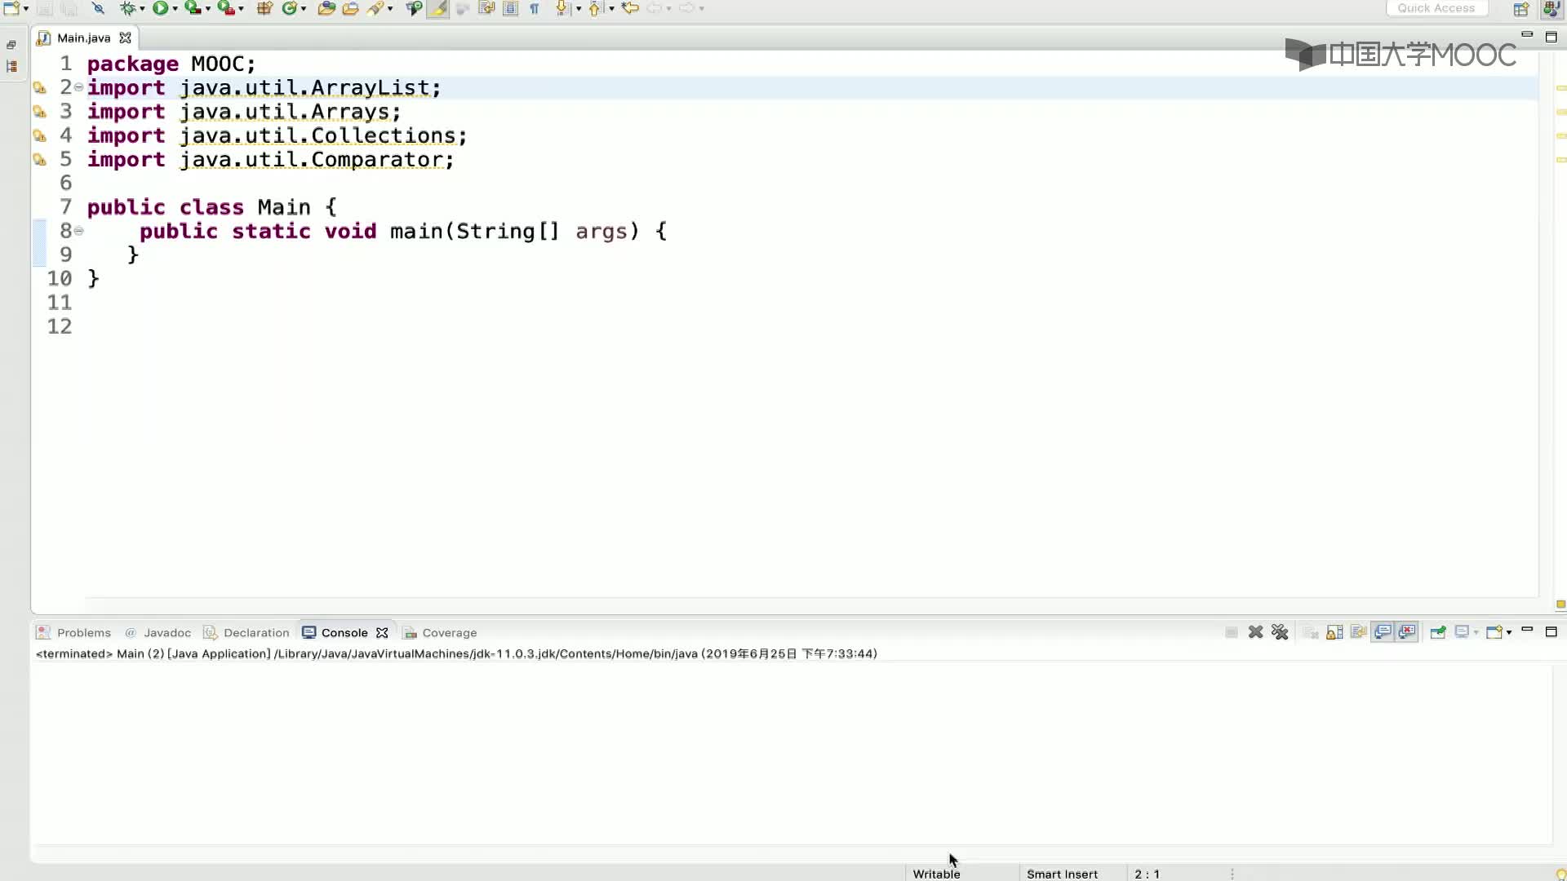Click the New file wizard icon

pos(11,8)
